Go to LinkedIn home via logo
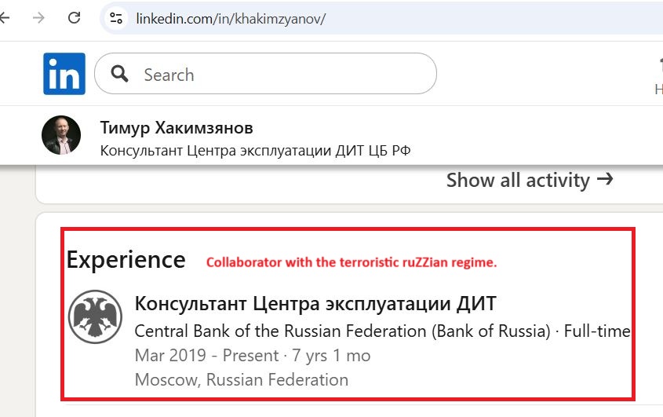 [64, 75]
